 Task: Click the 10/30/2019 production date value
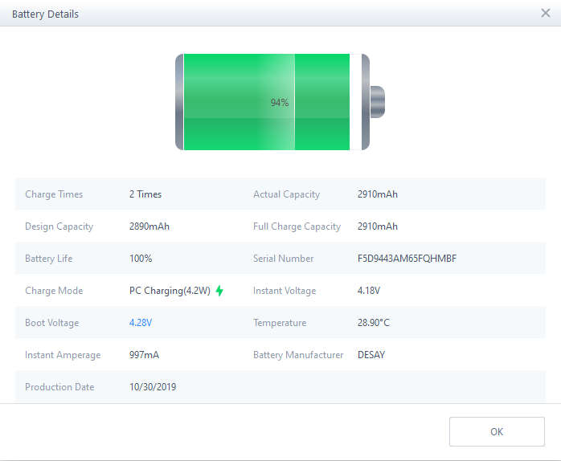(x=153, y=387)
